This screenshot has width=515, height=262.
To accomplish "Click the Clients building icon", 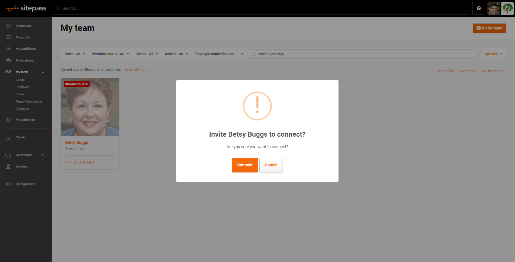I will (8, 137).
